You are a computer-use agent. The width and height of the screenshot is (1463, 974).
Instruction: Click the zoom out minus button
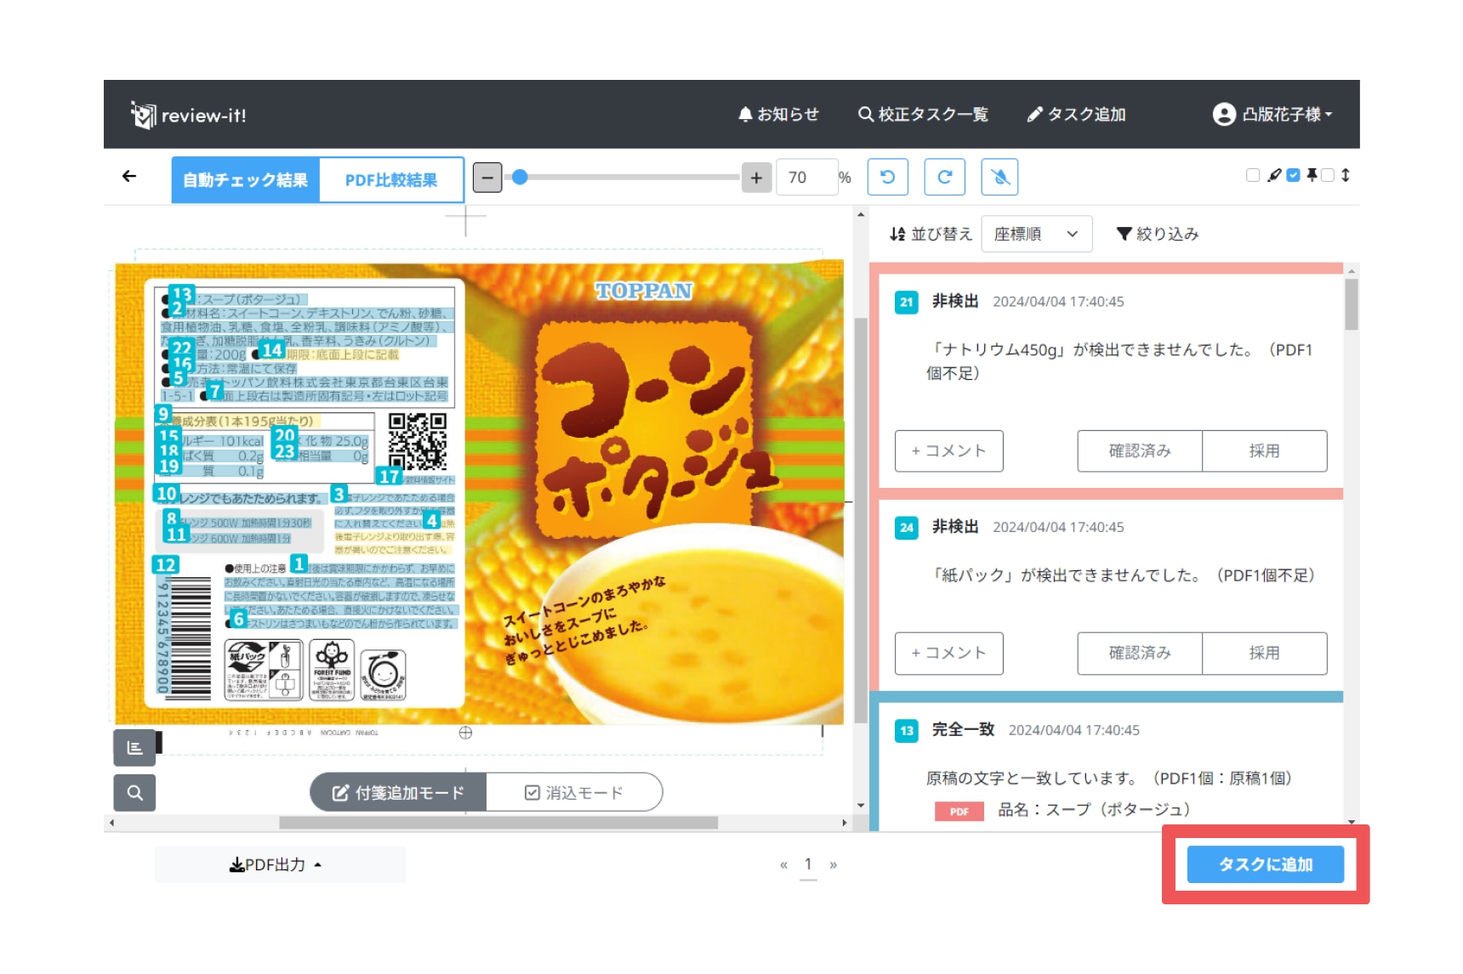pos(487,178)
